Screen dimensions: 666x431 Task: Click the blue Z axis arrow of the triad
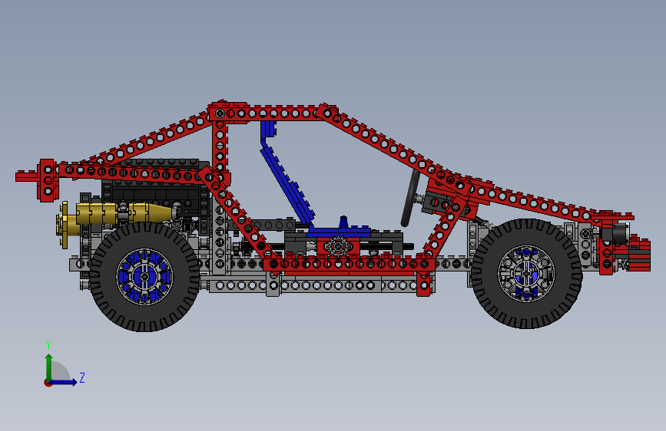pyautogui.click(x=64, y=382)
